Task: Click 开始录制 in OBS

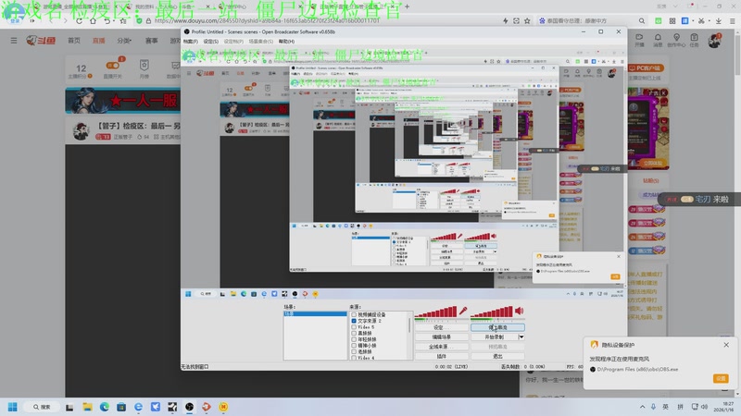Action: point(495,337)
